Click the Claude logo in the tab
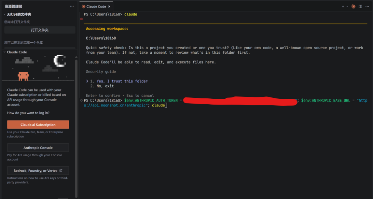The height and width of the screenshot is (199, 373). (x=84, y=7)
